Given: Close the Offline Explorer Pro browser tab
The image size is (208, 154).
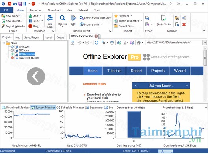Looking at the screenshot, I should [96, 36].
